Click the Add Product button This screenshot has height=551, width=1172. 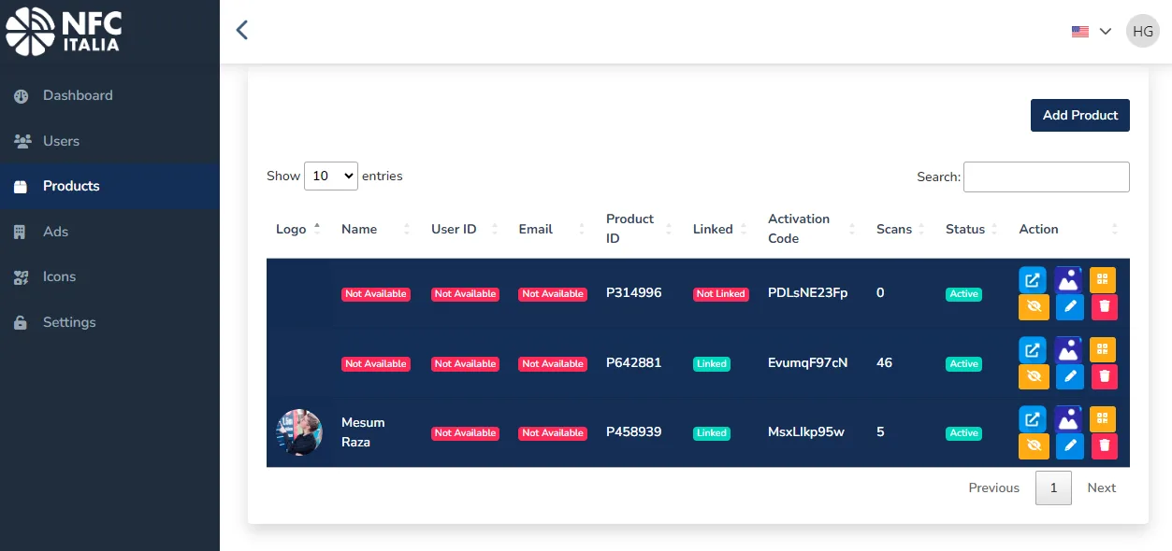pyautogui.click(x=1079, y=115)
